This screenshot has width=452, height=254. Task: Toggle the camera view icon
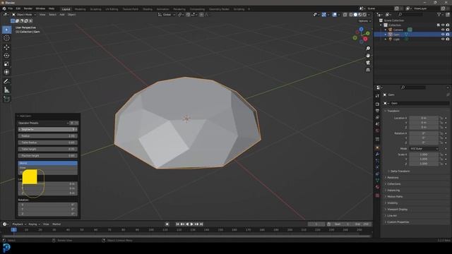point(368,63)
